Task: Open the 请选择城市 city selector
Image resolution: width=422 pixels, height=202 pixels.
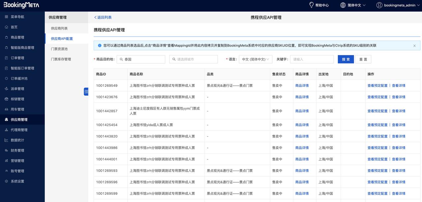Action: pyautogui.click(x=194, y=59)
